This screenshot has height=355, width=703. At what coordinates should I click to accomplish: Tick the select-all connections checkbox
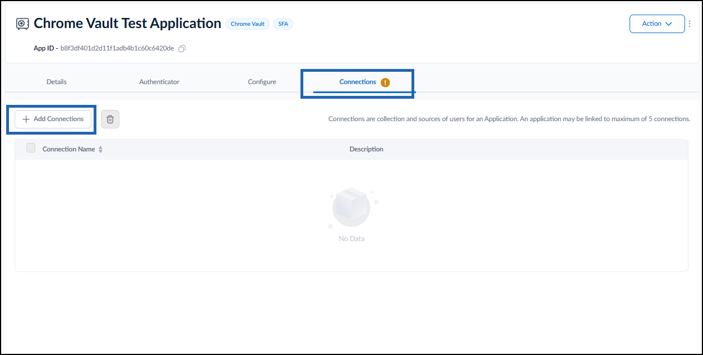(31, 148)
